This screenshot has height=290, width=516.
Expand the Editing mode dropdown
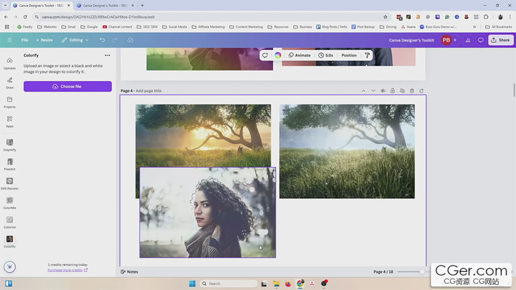75,40
